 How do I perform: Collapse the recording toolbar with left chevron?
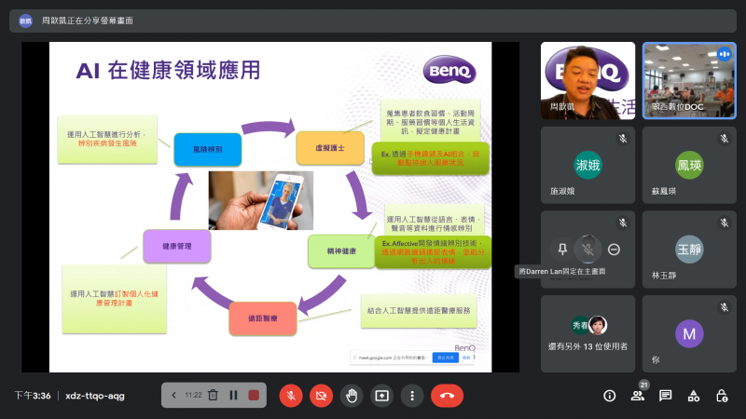coord(173,395)
